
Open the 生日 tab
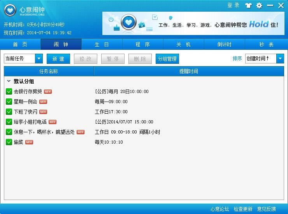[x=102, y=44]
